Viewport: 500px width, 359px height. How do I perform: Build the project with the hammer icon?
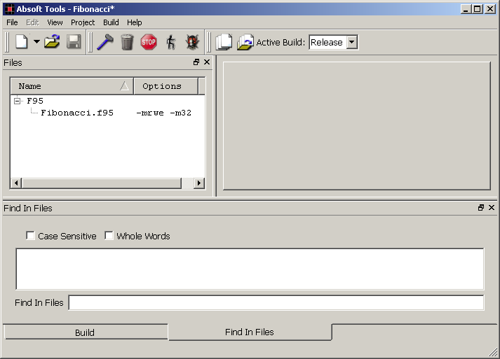(105, 42)
